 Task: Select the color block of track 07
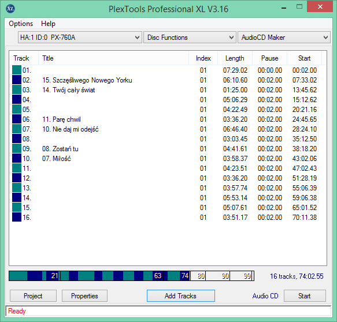(x=17, y=129)
